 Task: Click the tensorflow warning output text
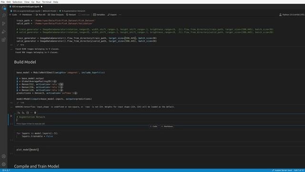coord(95,107)
